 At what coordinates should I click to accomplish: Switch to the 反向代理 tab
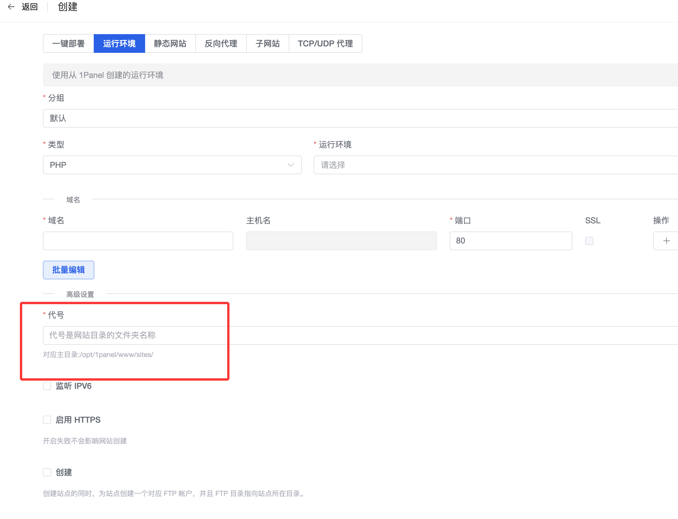(x=221, y=43)
